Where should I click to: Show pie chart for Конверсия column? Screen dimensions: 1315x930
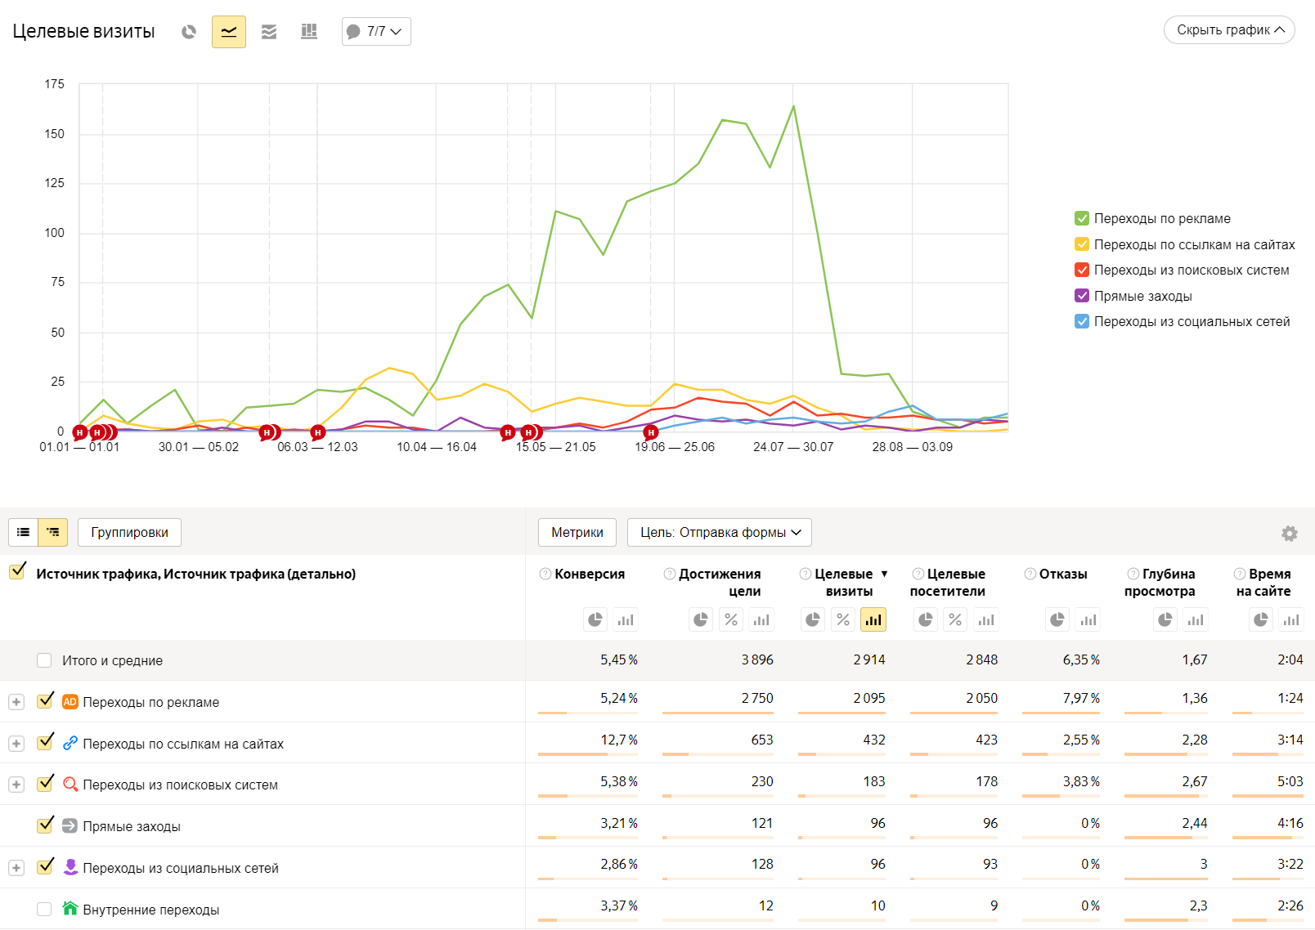[595, 620]
